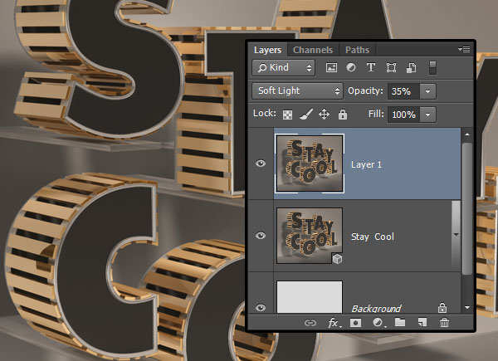Click the Opacity 35% value field
The width and height of the screenshot is (498, 361).
(403, 91)
